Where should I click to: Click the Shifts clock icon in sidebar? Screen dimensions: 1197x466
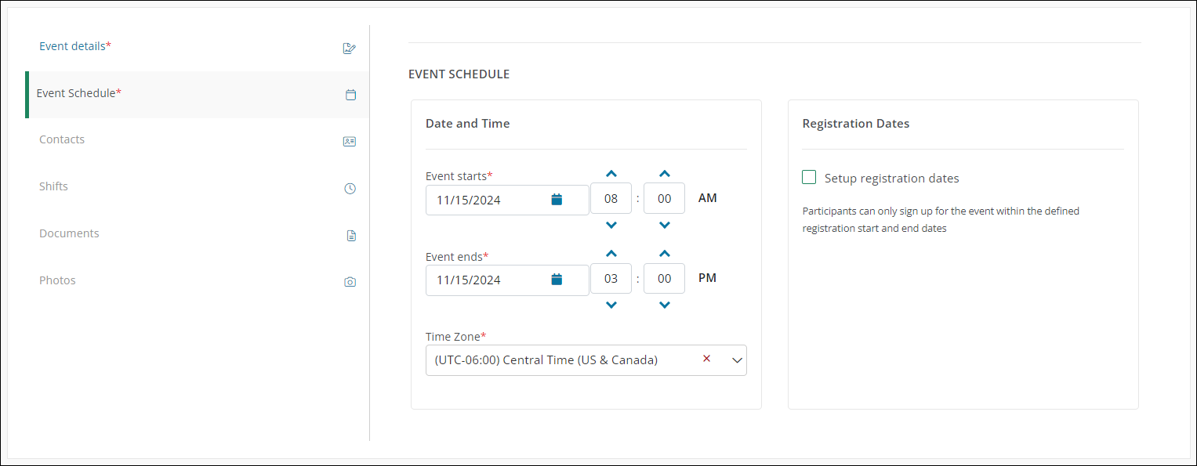(x=350, y=189)
